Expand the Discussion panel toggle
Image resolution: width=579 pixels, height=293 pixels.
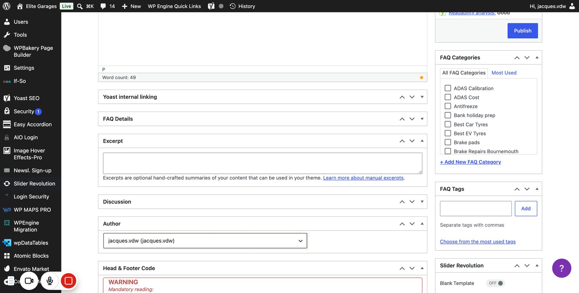[422, 202]
